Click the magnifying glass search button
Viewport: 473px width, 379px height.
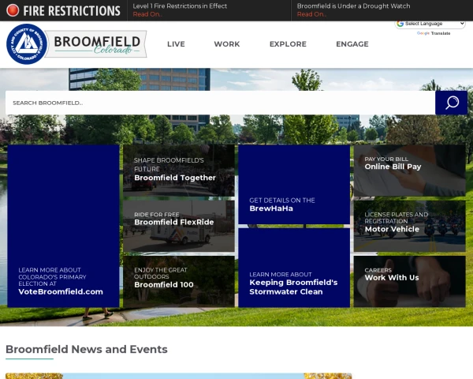click(451, 103)
